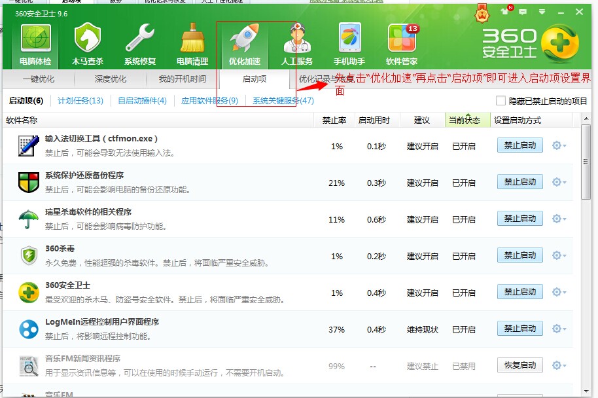Screen dimensions: 598x398
Task: Click the 0.6秒 startup time value
Action: 376,219
